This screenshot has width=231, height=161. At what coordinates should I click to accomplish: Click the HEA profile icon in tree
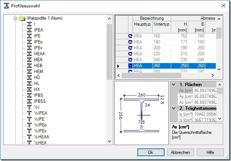[x=29, y=60]
